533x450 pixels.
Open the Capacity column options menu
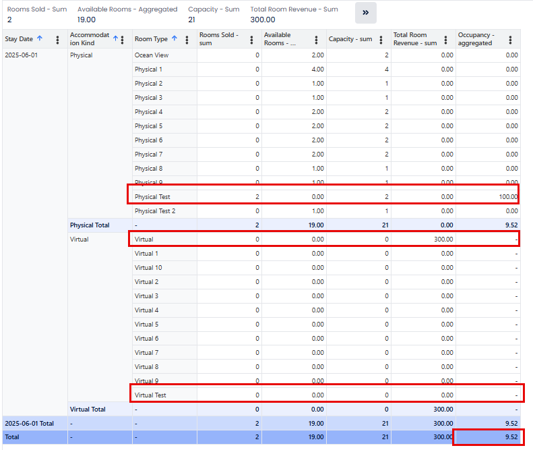click(381, 40)
